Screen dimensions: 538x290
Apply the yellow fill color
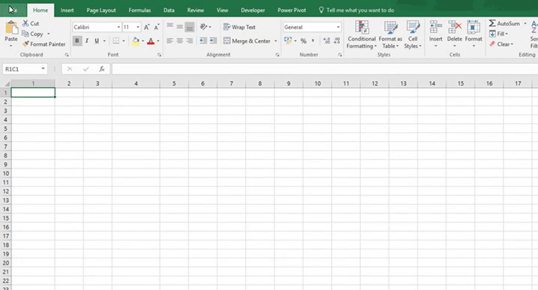(136, 41)
